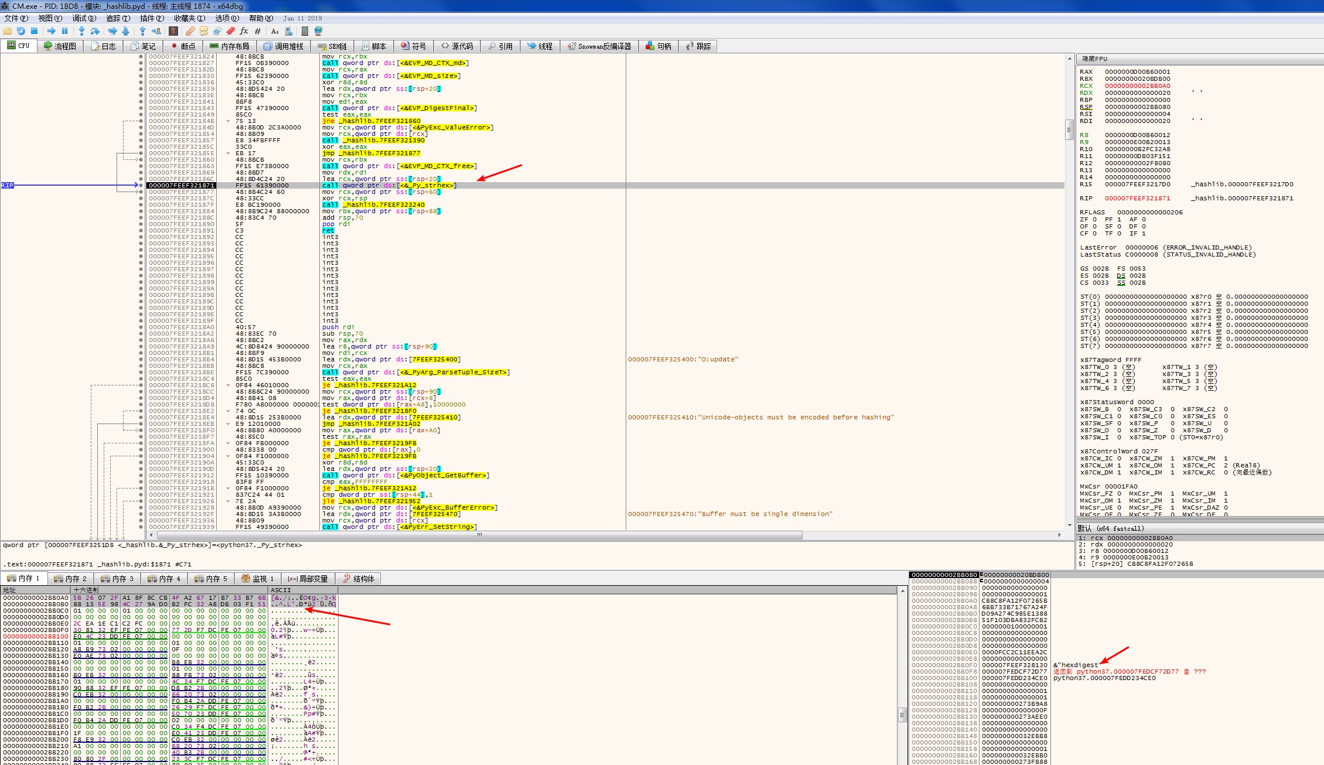This screenshot has height=765, width=1324.
Task: Open the calculator toolbar icon
Action: point(305,31)
